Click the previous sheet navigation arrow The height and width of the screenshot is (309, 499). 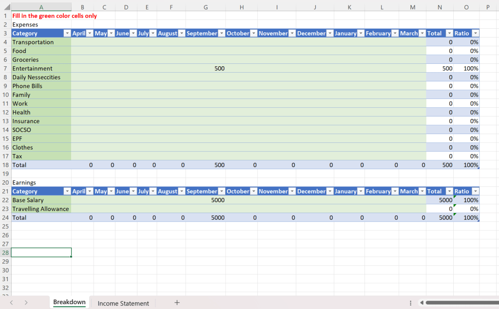click(x=11, y=303)
